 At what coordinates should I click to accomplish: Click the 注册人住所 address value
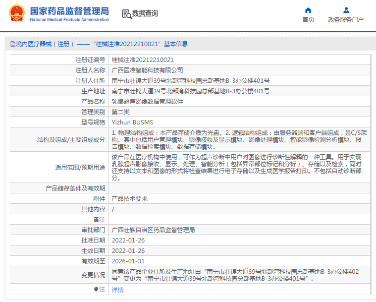click(190, 81)
